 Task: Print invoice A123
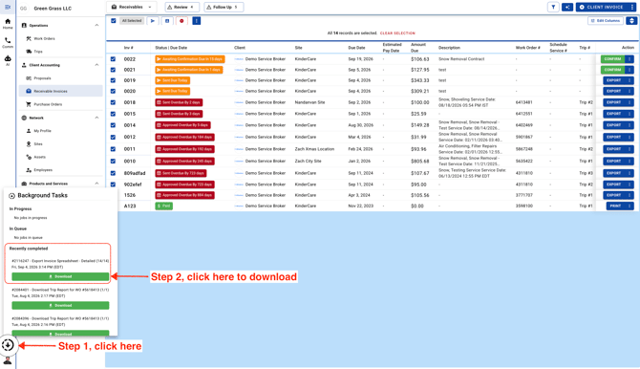click(x=615, y=206)
